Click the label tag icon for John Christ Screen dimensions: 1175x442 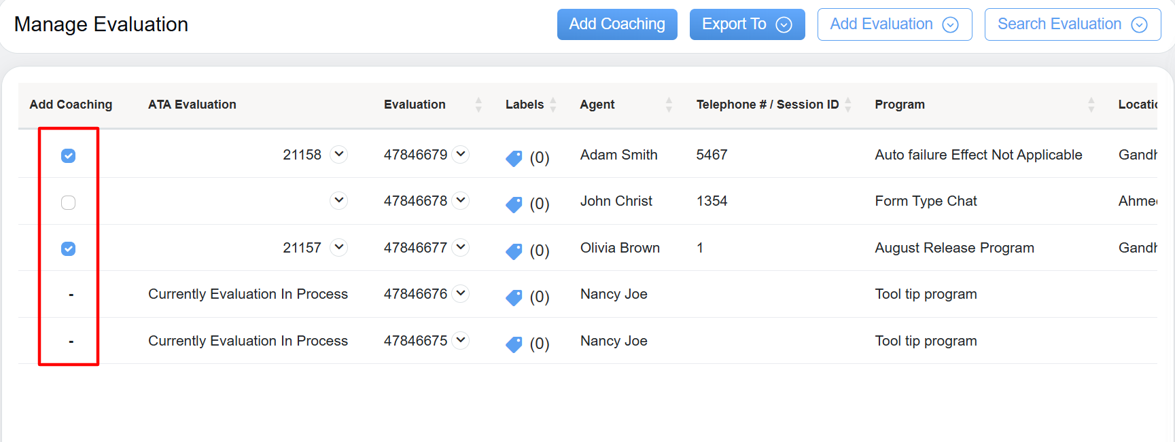point(514,204)
